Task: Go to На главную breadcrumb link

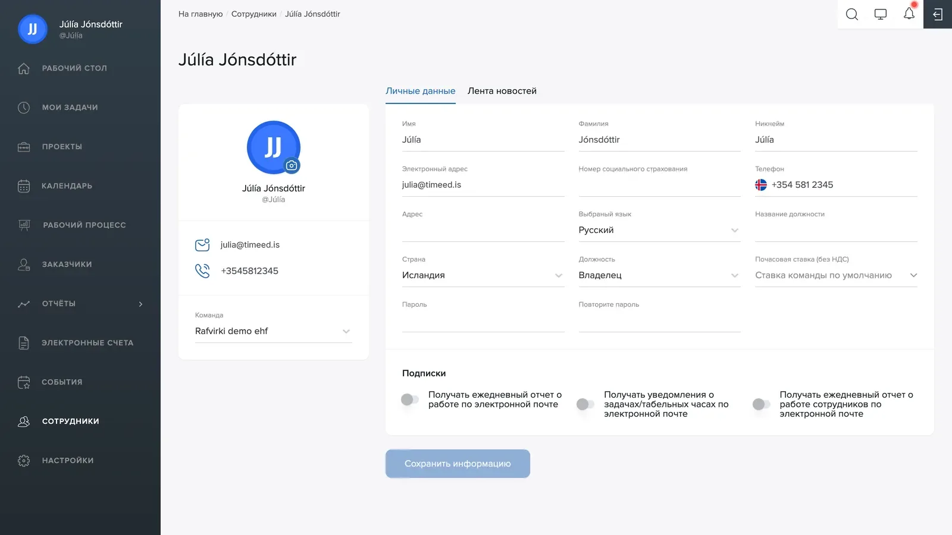Action: [x=201, y=14]
